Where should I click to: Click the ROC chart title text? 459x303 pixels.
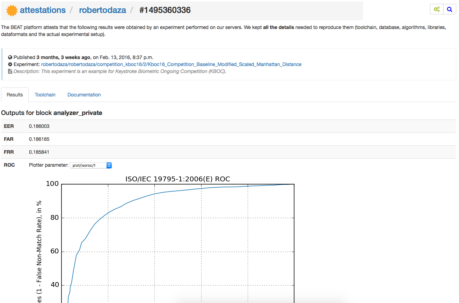[x=178, y=179]
